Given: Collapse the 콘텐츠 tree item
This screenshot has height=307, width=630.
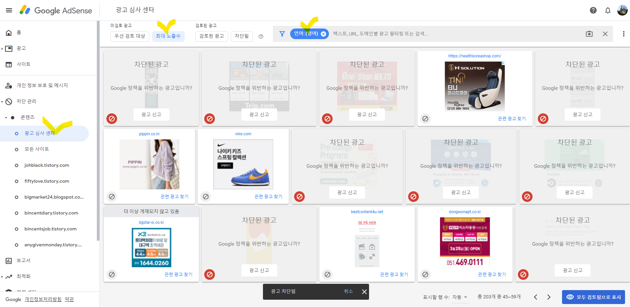Looking at the screenshot, I should coord(6,118).
